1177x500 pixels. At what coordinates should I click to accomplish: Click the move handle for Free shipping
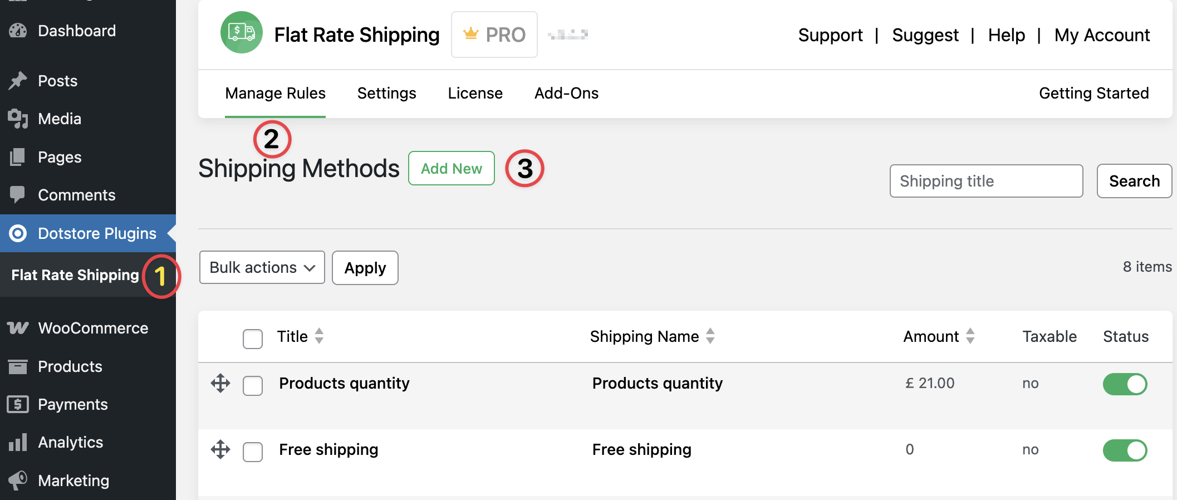click(x=220, y=449)
